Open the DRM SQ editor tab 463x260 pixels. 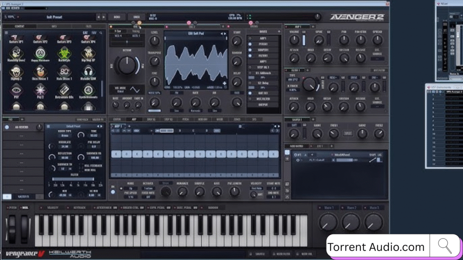(151, 120)
